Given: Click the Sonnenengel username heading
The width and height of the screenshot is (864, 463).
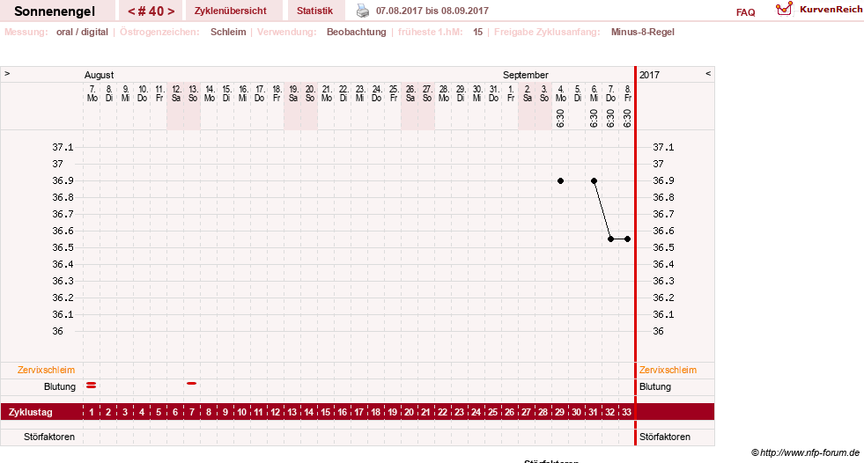Looking at the screenshot, I should tap(55, 11).
